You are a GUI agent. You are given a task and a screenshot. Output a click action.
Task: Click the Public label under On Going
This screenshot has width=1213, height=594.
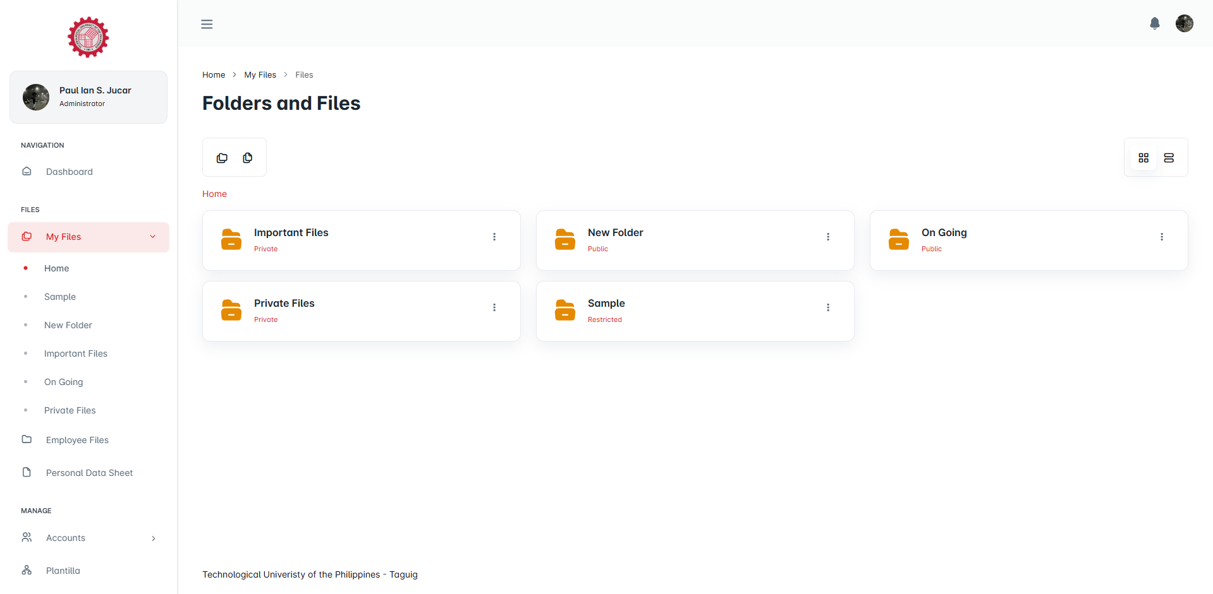932,249
